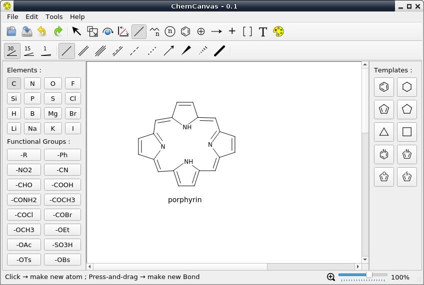424x285 pixels.
Task: Choose the benzene ring tool in toolbar
Action: (185, 31)
